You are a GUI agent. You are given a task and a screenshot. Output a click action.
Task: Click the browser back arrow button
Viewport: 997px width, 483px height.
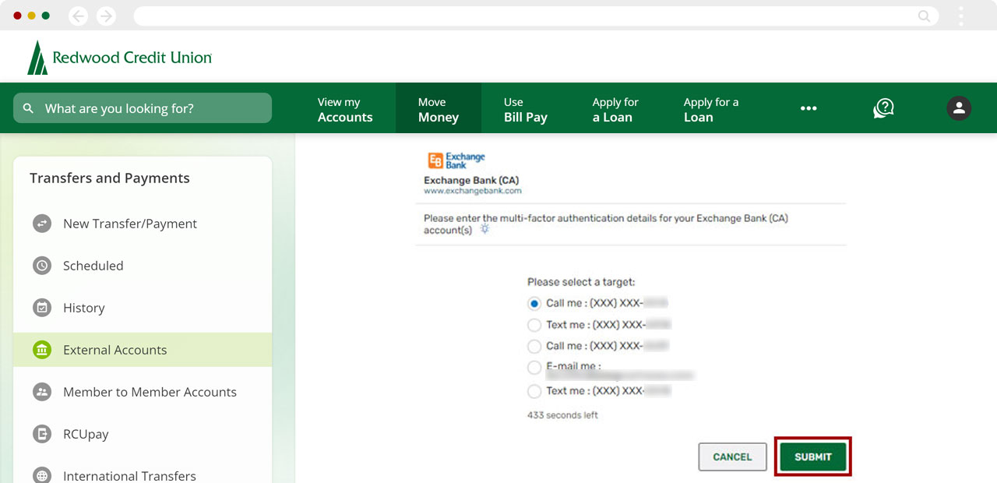(78, 16)
